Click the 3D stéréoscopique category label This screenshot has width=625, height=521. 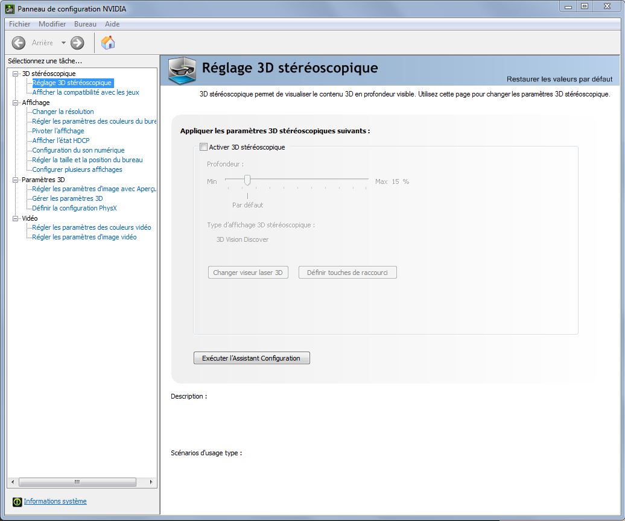(x=49, y=74)
